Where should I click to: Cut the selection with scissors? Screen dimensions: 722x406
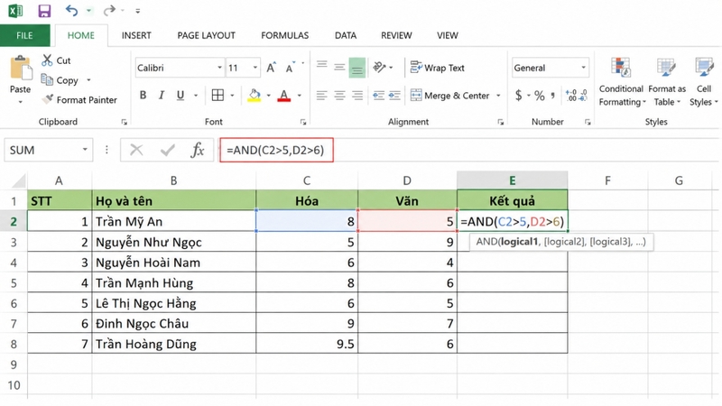(56, 60)
